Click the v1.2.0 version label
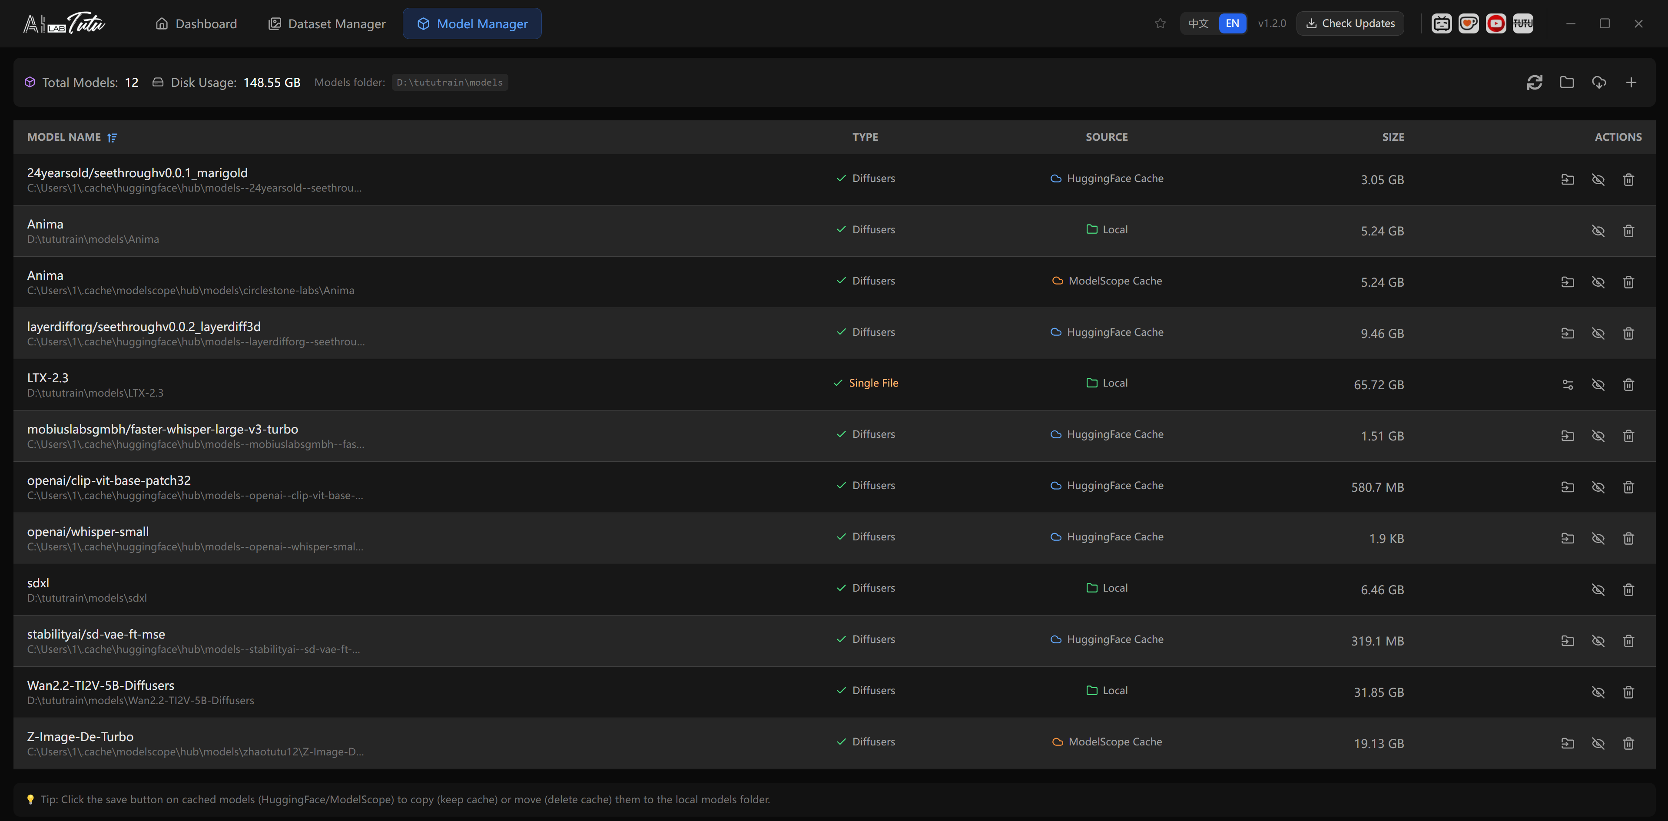 pos(1272,23)
